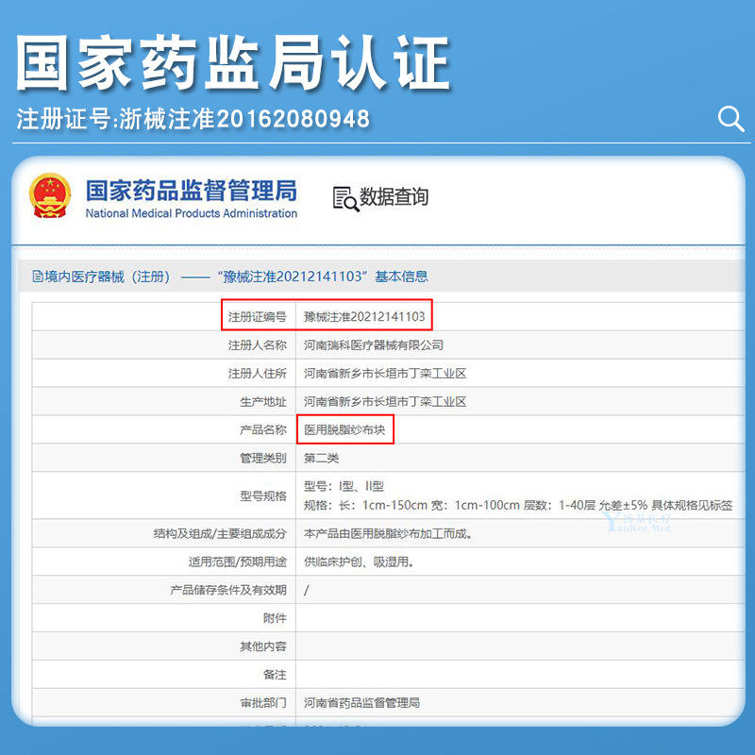The image size is (755, 755).
Task: Click the 数据查询 document search icon
Action: (x=345, y=199)
